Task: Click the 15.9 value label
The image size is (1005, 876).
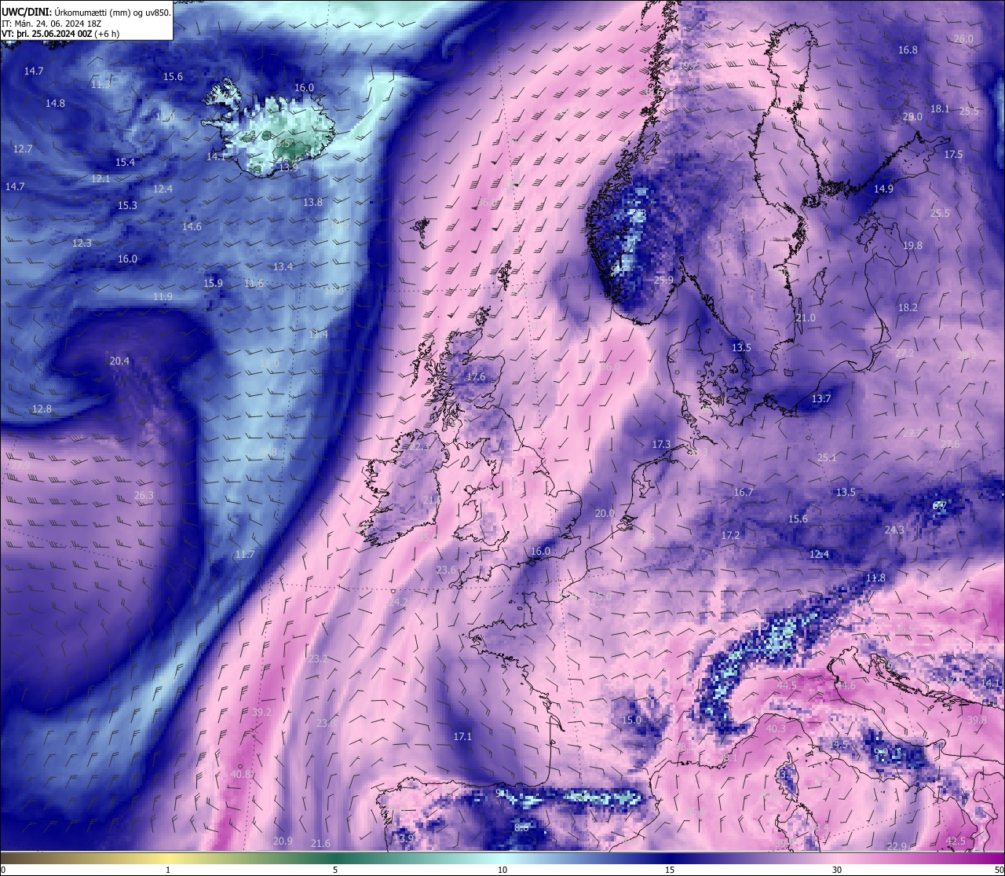Action: pos(213,283)
